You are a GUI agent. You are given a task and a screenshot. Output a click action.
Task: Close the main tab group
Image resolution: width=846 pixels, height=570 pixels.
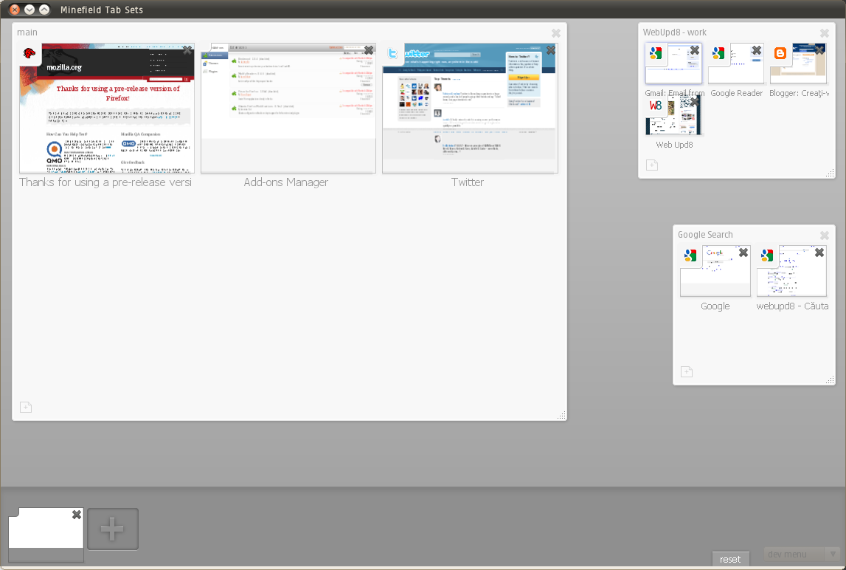(556, 33)
